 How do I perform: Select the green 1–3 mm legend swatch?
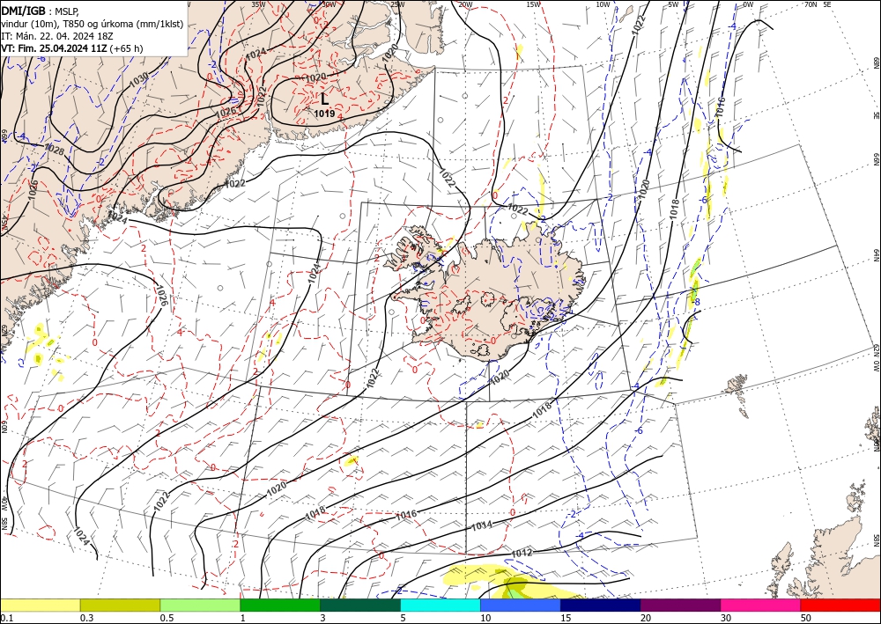(x=280, y=606)
